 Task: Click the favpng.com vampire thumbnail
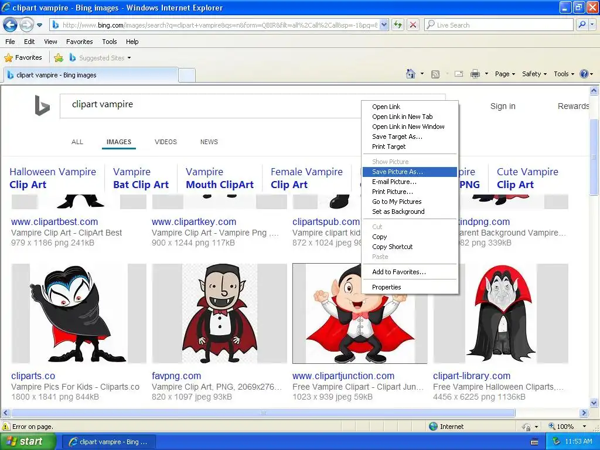pos(219,313)
